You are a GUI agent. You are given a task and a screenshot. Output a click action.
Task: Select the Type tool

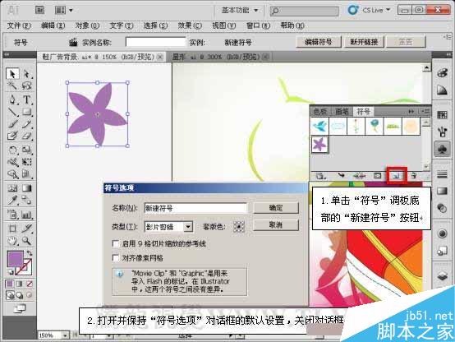(27, 99)
